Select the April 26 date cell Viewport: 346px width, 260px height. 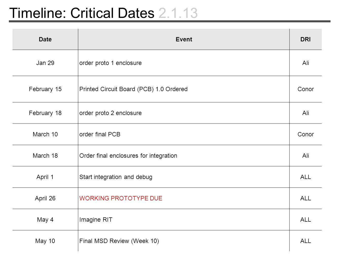tap(45, 198)
